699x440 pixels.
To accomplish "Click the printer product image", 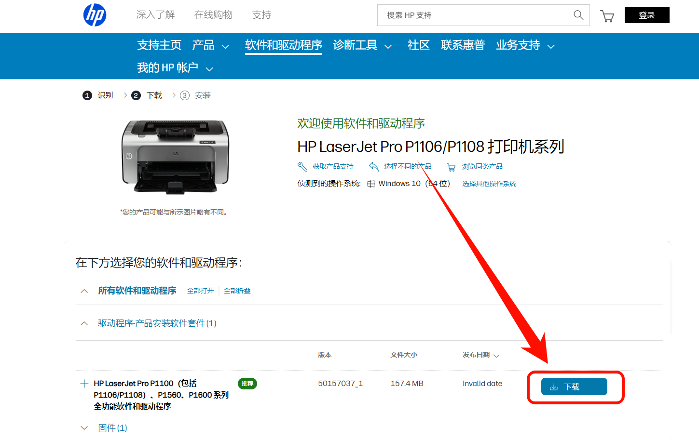I will coord(175,157).
